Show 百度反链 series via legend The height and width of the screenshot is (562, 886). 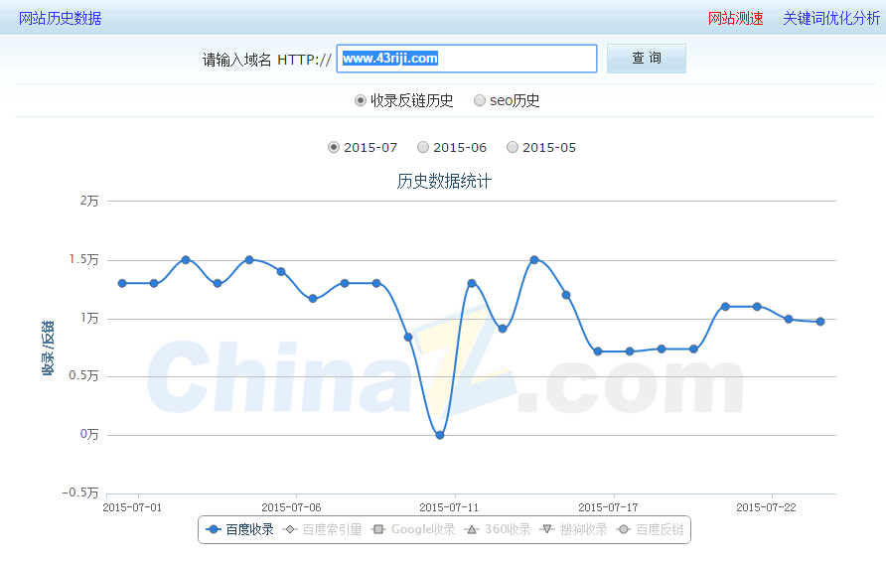[651, 529]
